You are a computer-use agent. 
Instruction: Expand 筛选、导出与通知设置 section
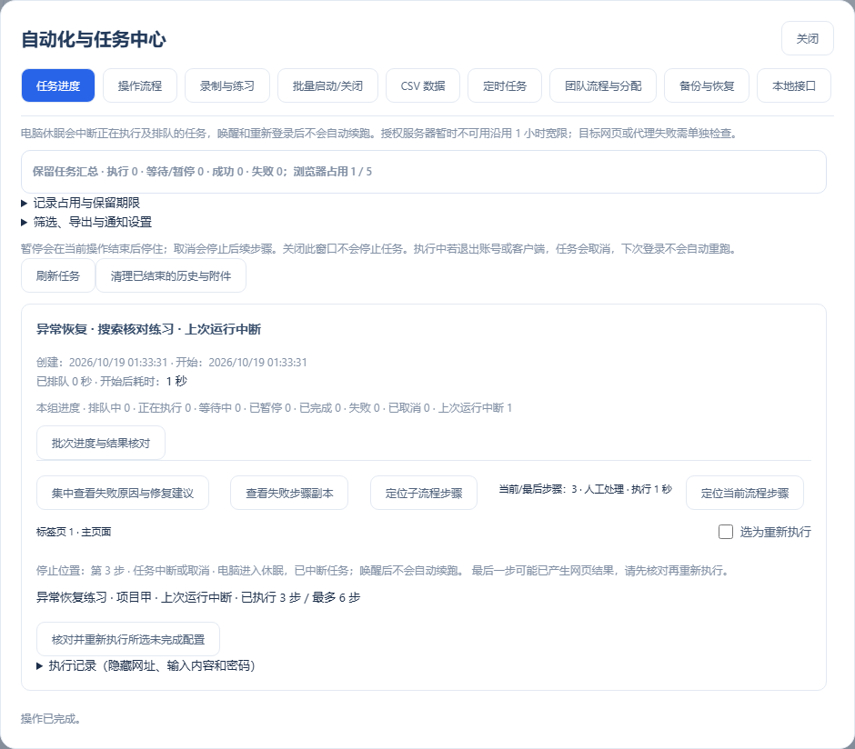pos(86,223)
